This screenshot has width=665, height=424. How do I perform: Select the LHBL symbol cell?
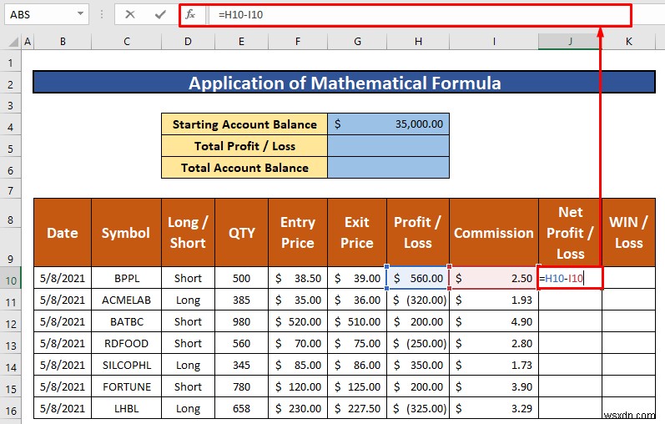click(126, 408)
